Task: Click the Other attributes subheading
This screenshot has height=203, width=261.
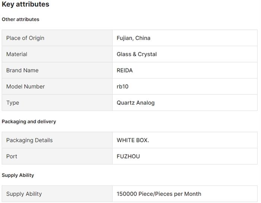Action: 21,19
